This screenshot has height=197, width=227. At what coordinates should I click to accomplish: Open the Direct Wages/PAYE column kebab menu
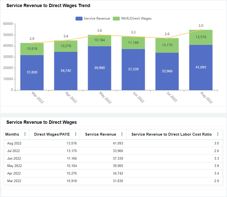pyautogui.click(x=75, y=134)
